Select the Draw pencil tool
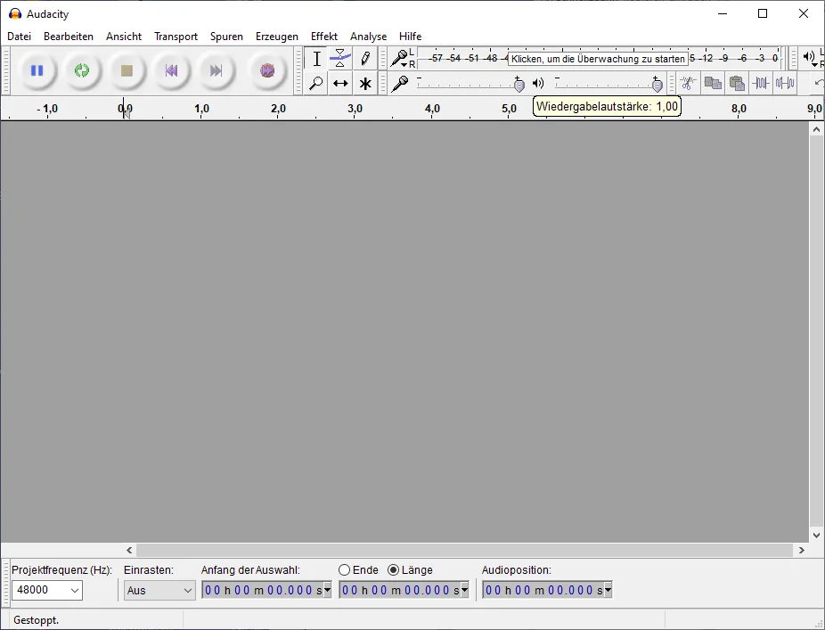Viewport: 825px width, 630px height. 365,59
